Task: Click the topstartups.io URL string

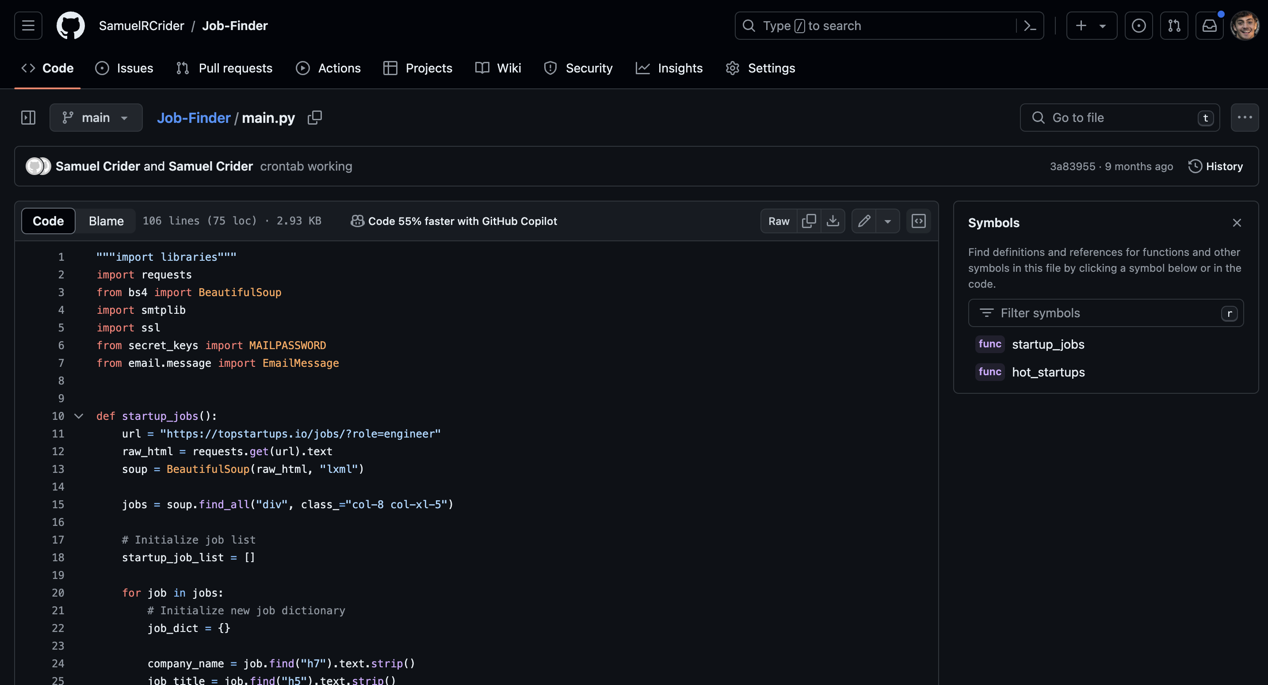Action: click(x=300, y=434)
